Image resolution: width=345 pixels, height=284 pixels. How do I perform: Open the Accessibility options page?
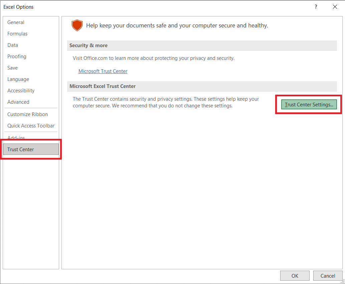point(21,91)
